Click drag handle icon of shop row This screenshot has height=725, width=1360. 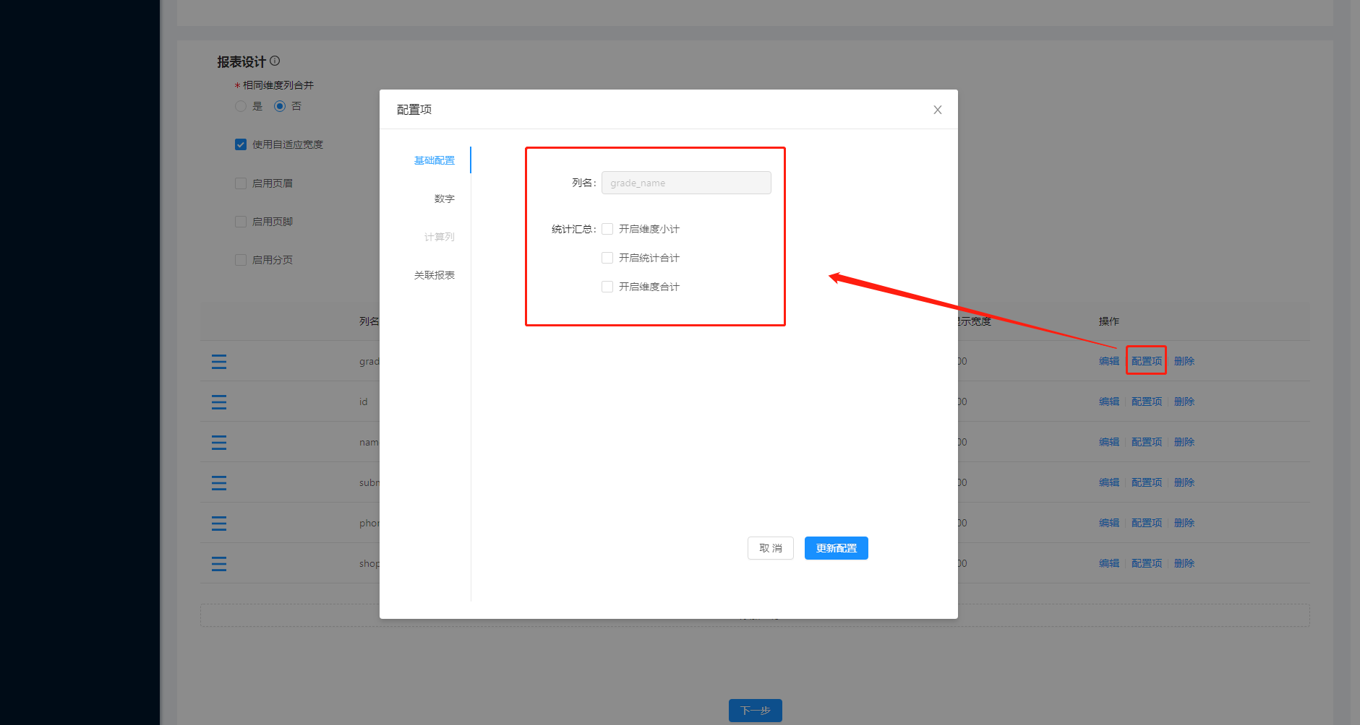(219, 563)
